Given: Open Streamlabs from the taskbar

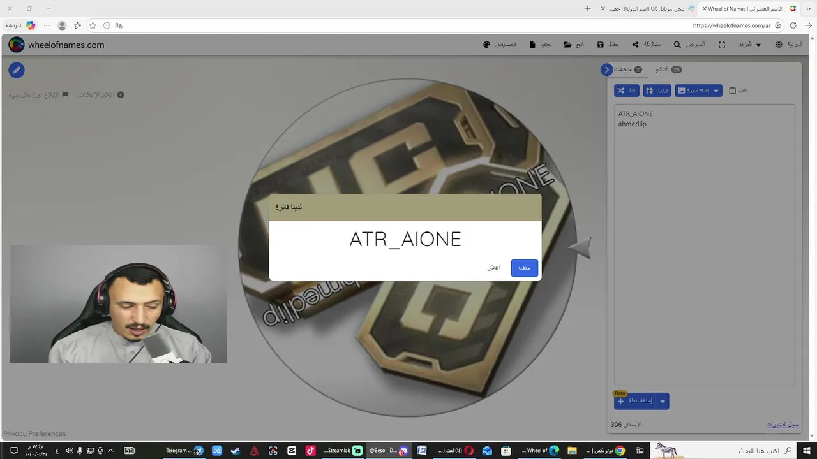Looking at the screenshot, I should (x=343, y=451).
